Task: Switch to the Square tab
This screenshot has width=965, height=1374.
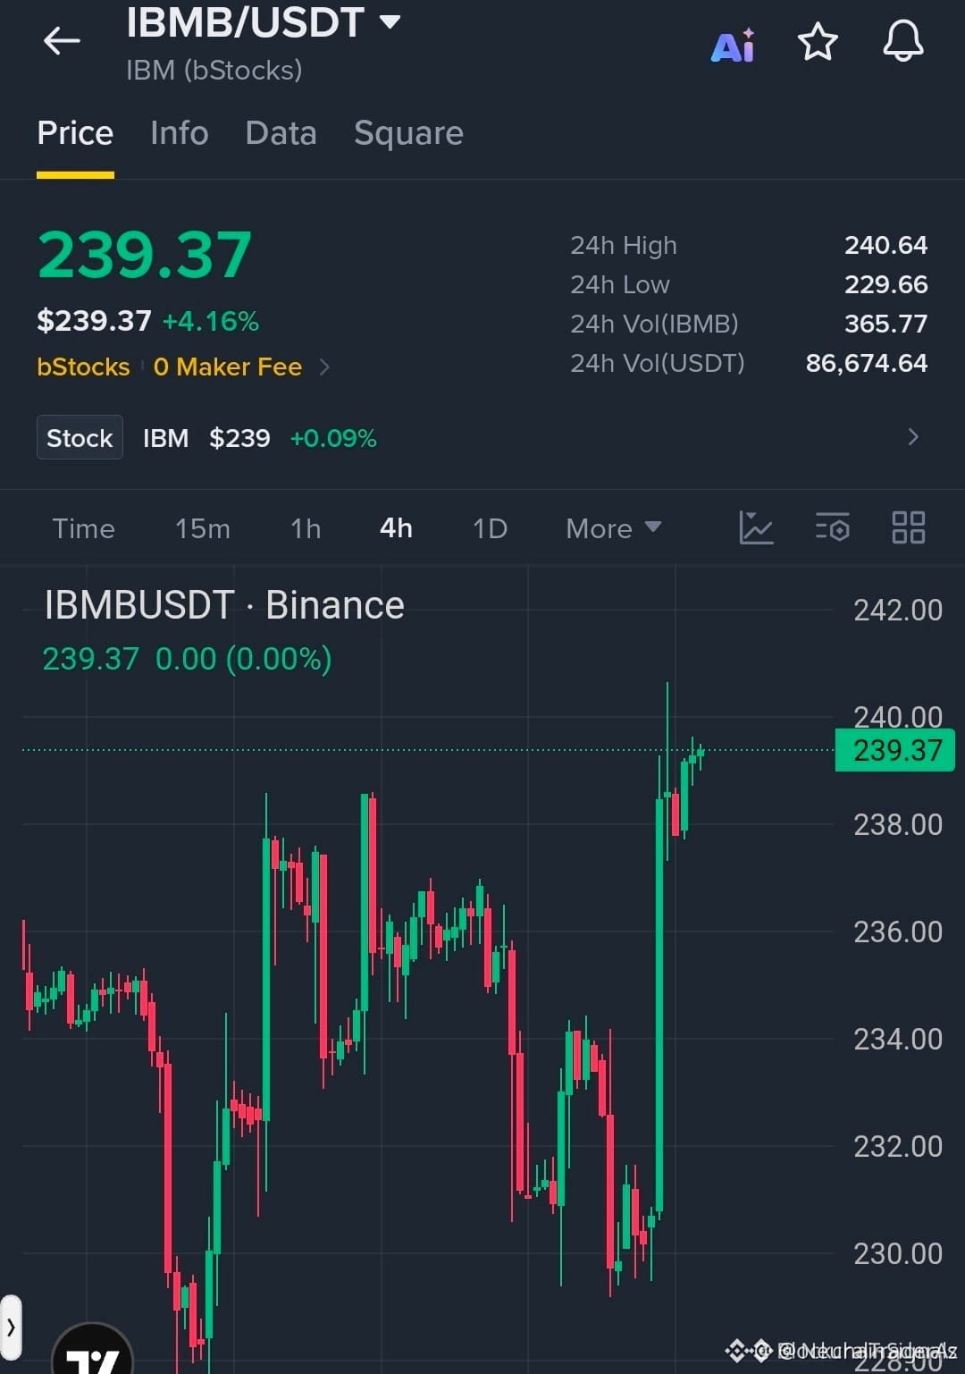Action: pyautogui.click(x=408, y=133)
